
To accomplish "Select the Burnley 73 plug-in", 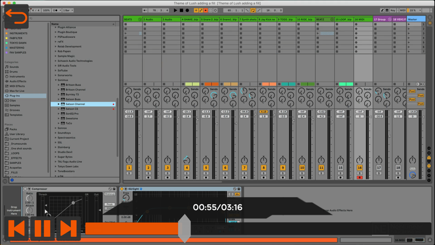I will click(x=72, y=94).
